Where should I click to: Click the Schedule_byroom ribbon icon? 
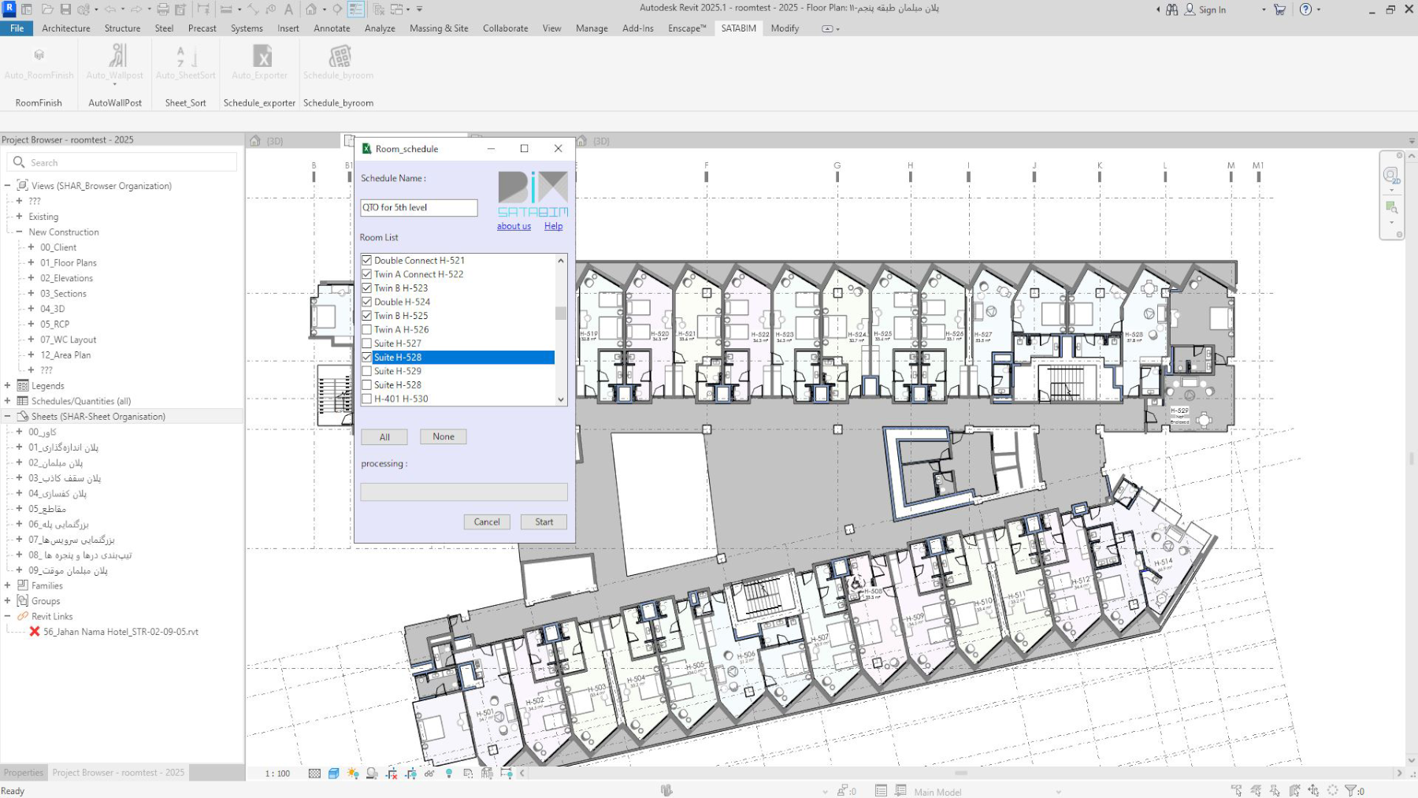tap(340, 56)
